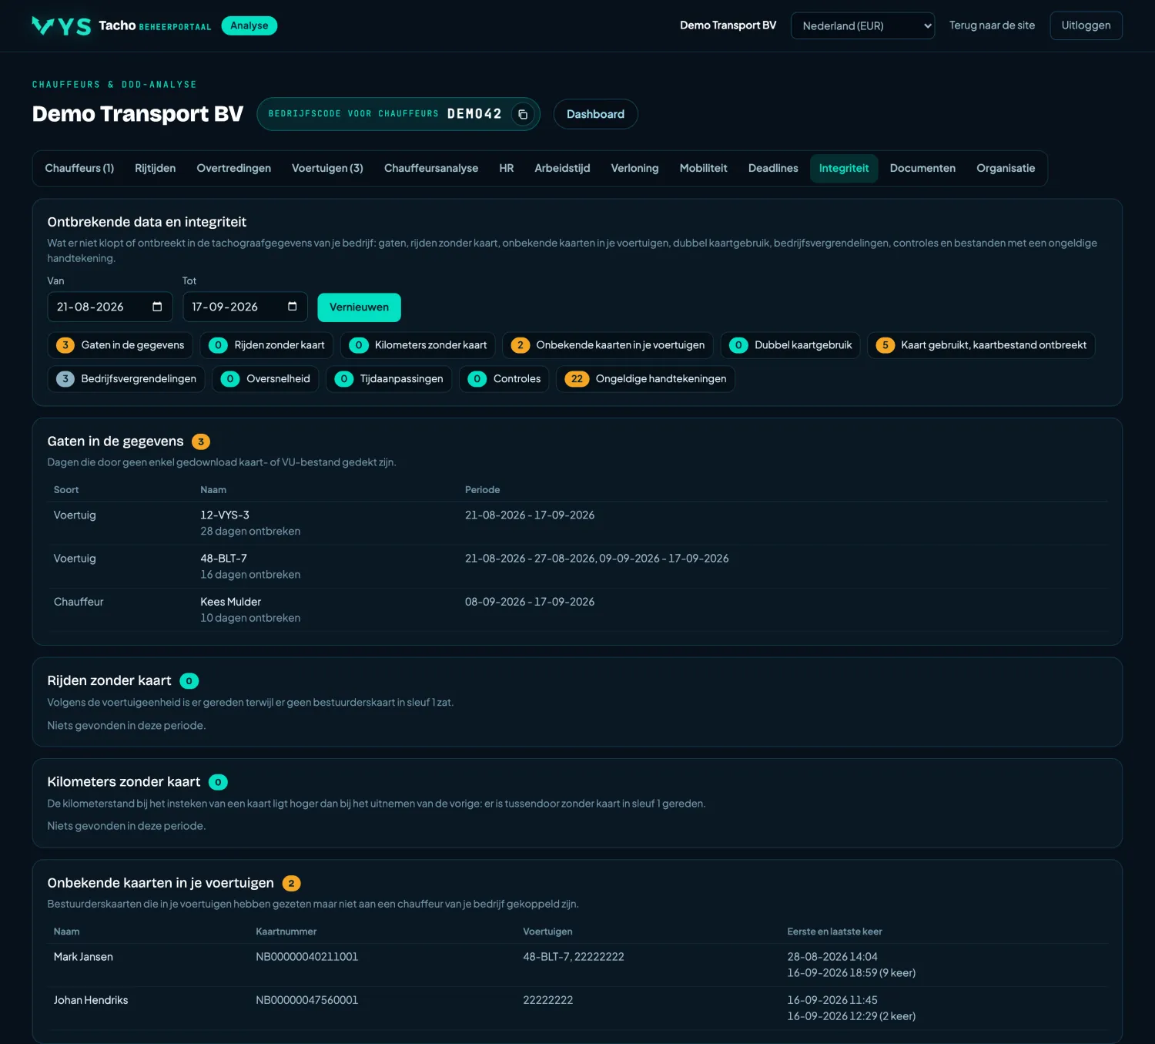The height and width of the screenshot is (1044, 1155).
Task: Click '10 dagen ontbreken' text
Action: coord(250,618)
